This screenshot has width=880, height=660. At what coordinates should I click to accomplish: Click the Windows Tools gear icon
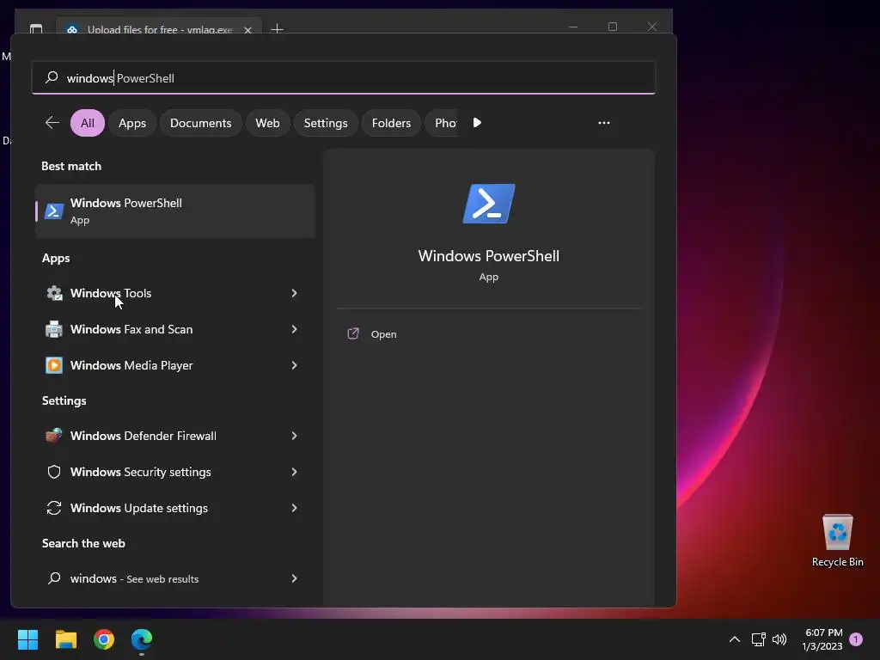click(54, 293)
